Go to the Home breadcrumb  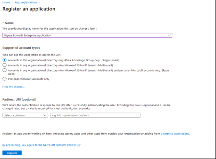pos(6,2)
